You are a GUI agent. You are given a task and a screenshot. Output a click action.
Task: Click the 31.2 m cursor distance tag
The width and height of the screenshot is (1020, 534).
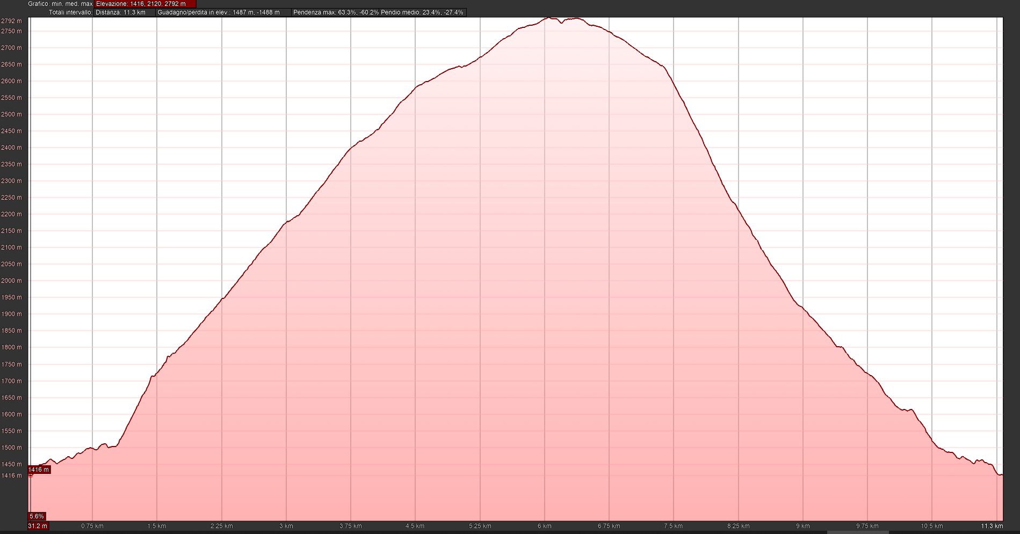point(38,526)
